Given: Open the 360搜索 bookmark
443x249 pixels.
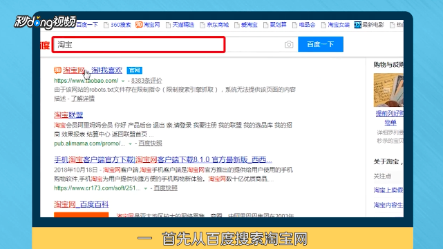Looking at the screenshot, I should [x=121, y=25].
